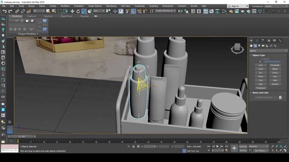
Task: Click the Undo arrow in main toolbar
Action: [5, 11]
